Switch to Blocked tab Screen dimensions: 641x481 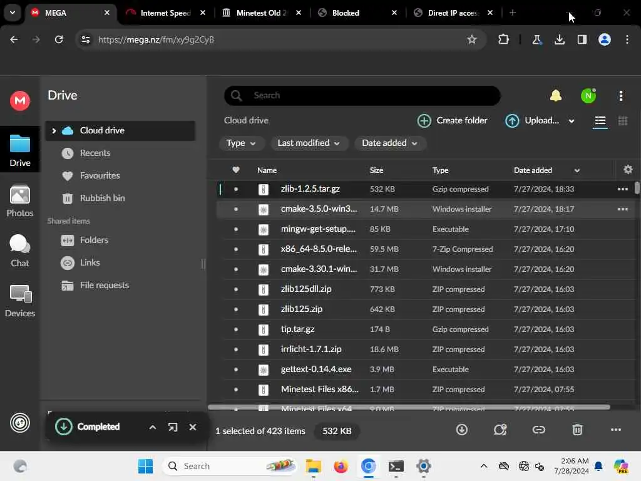coord(356,13)
